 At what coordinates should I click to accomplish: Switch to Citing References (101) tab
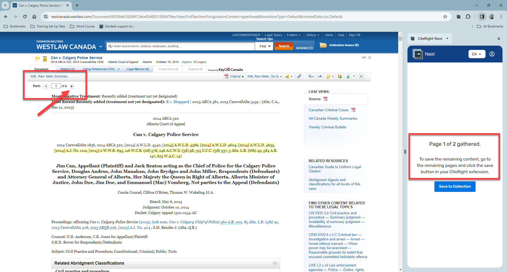[98, 69]
